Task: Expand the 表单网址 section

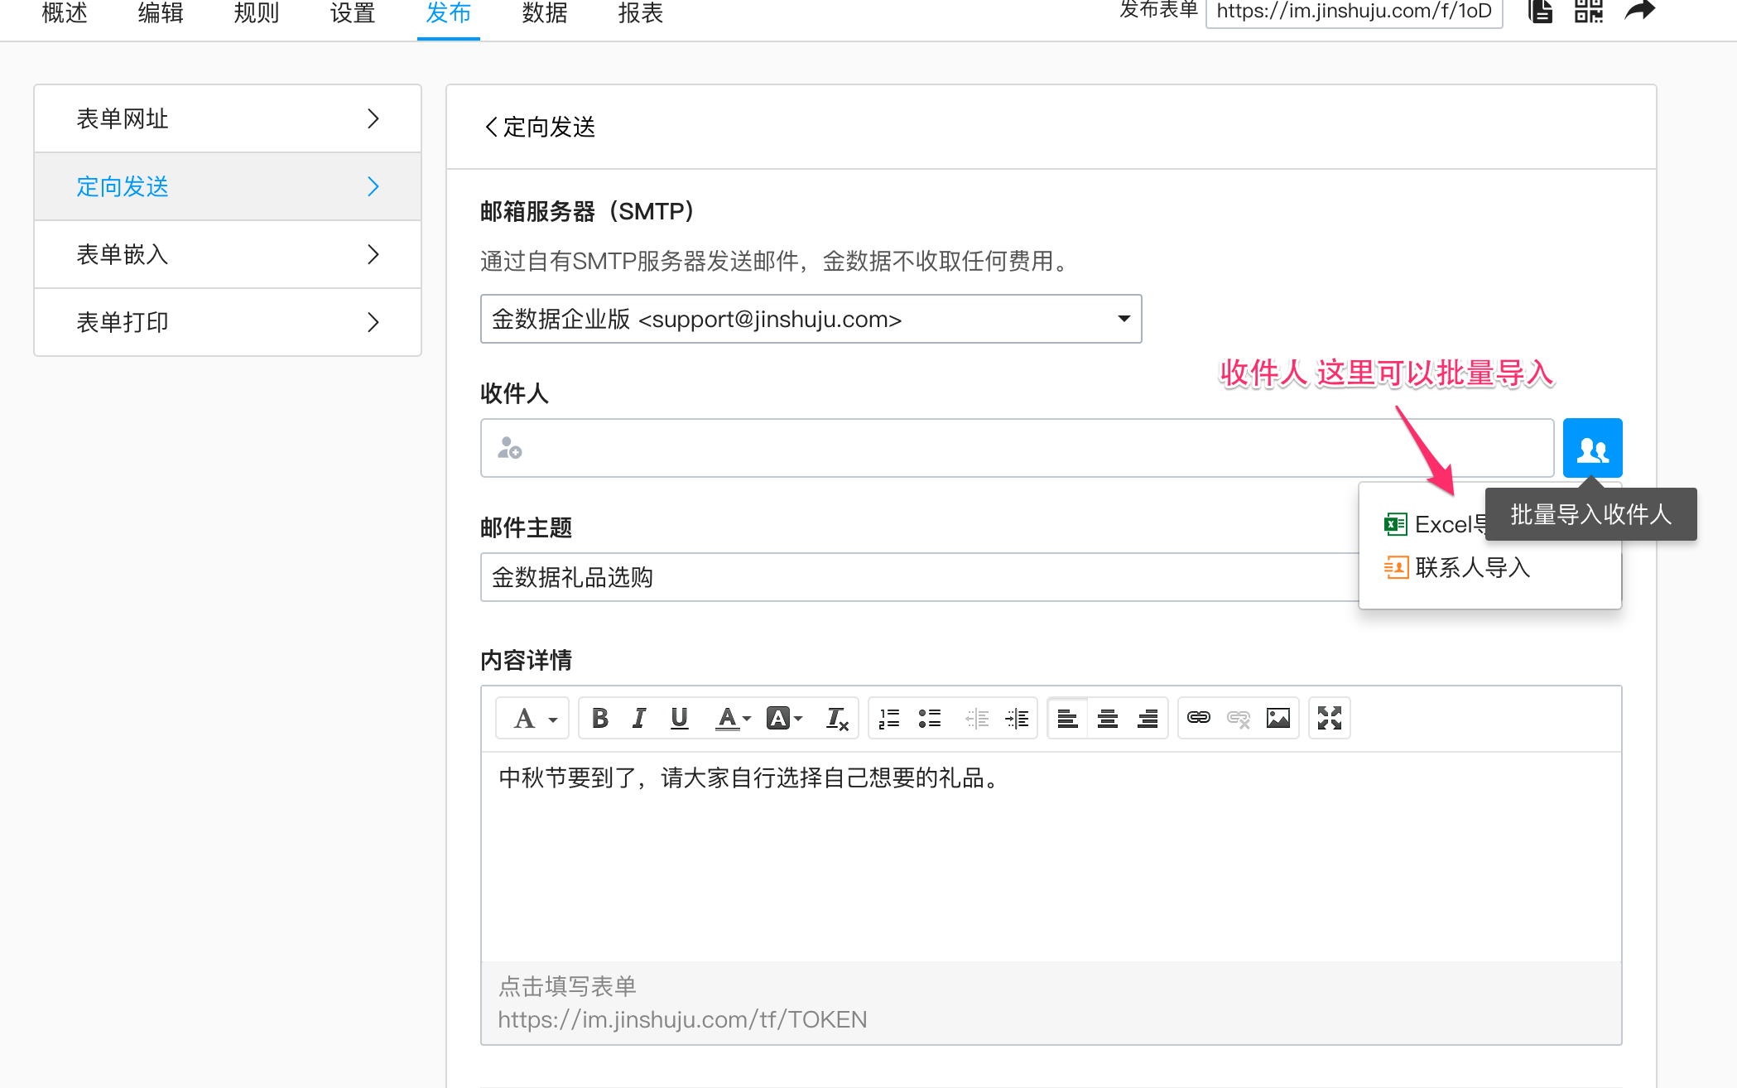Action: tap(228, 118)
